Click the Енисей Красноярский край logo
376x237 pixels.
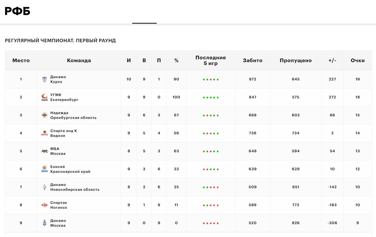[x=44, y=169]
